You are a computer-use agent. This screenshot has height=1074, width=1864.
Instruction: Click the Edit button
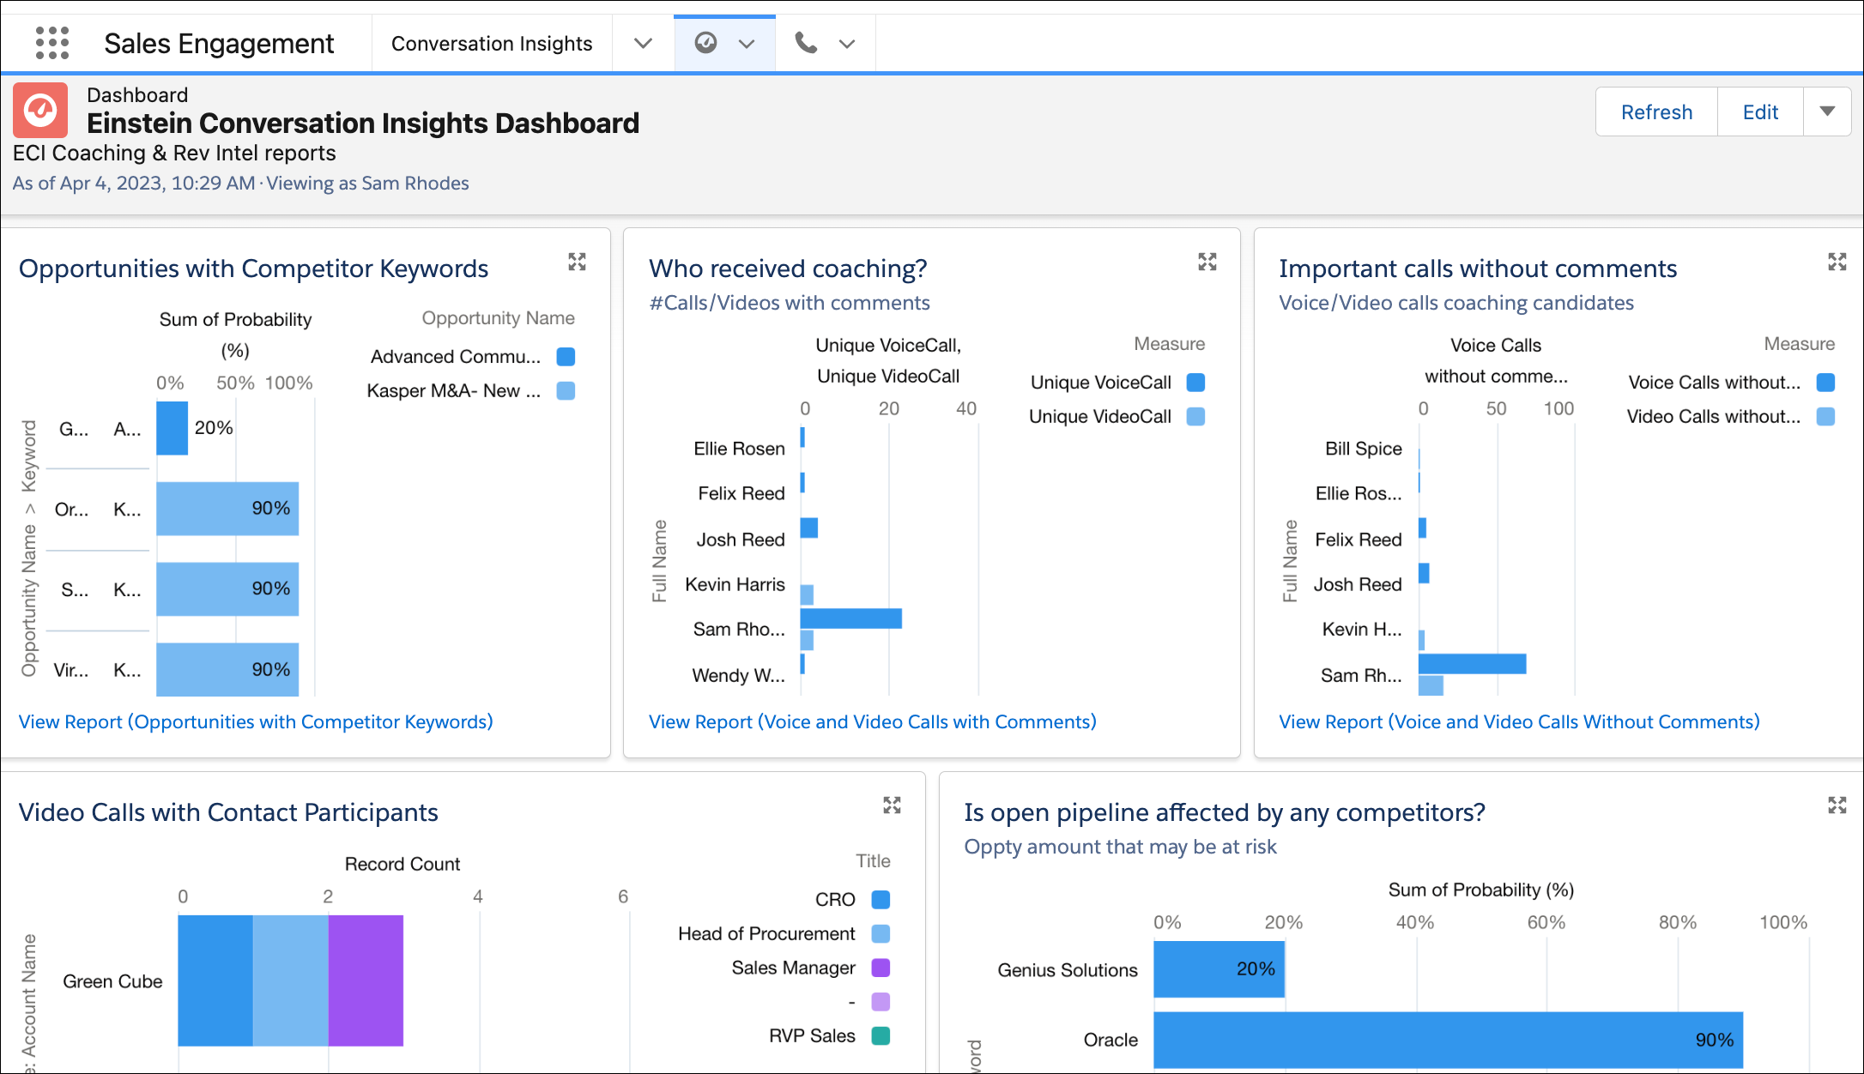[x=1760, y=112]
